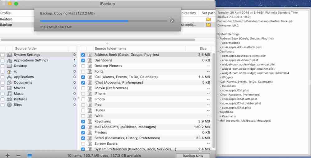Click the Screen Savers item icon

coord(90,143)
